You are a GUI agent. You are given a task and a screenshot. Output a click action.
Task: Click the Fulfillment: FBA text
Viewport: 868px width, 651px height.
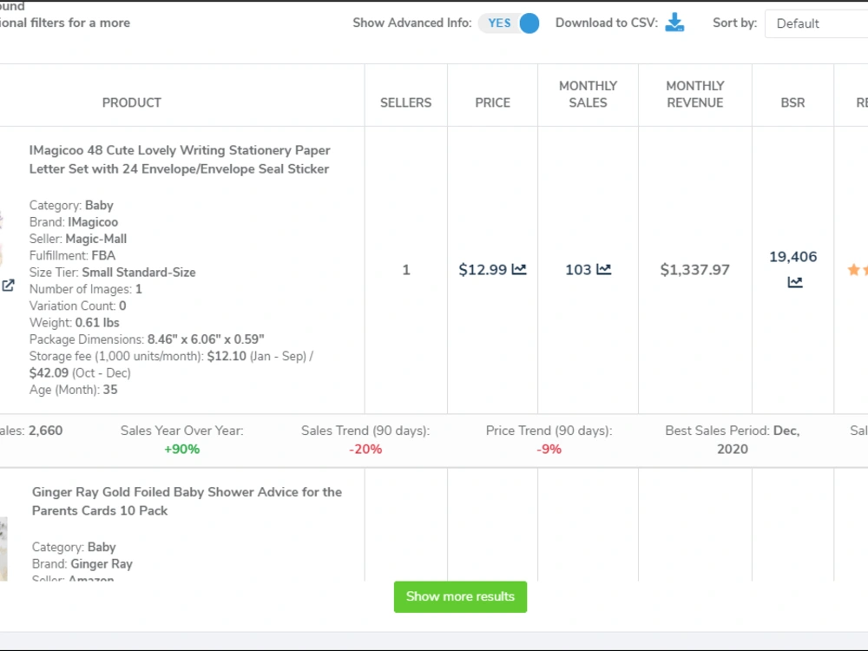[73, 255]
